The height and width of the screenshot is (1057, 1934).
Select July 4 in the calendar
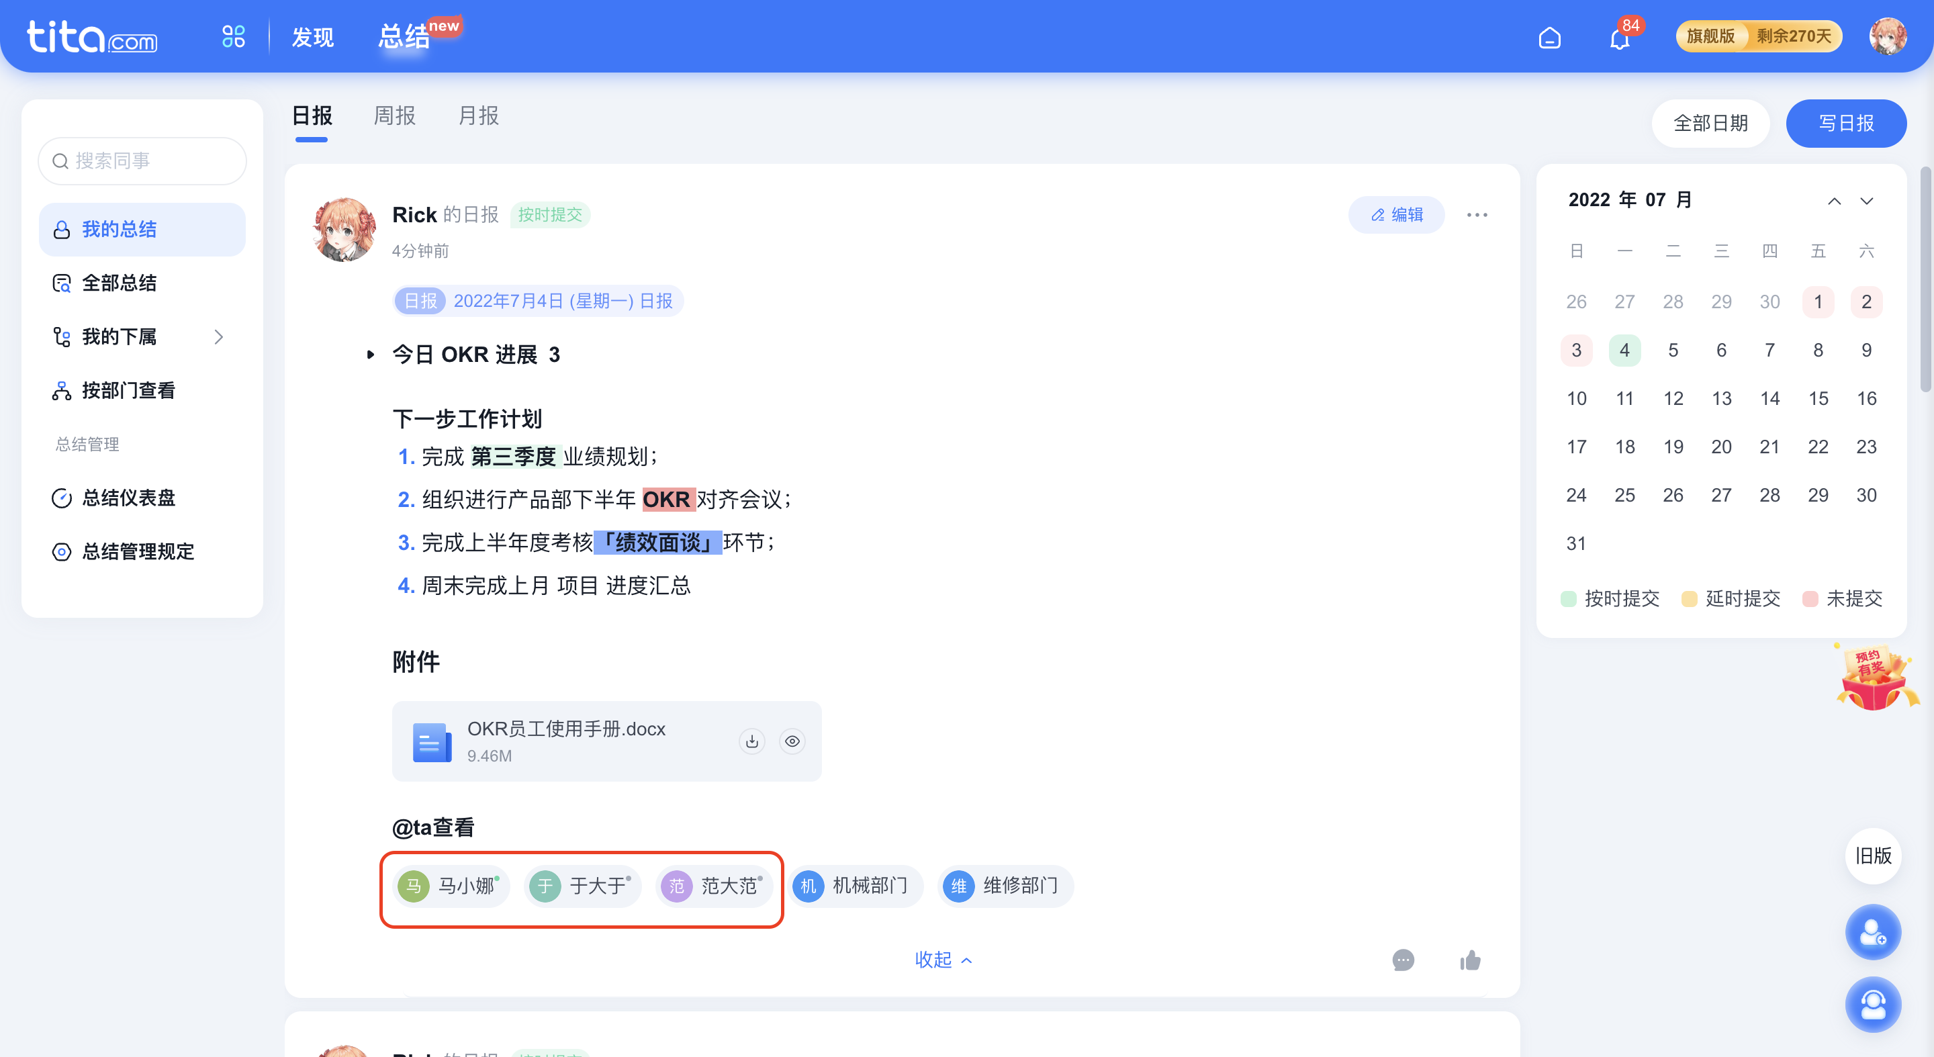point(1624,350)
